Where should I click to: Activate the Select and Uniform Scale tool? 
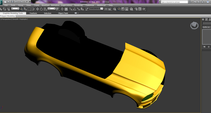point(45,9)
